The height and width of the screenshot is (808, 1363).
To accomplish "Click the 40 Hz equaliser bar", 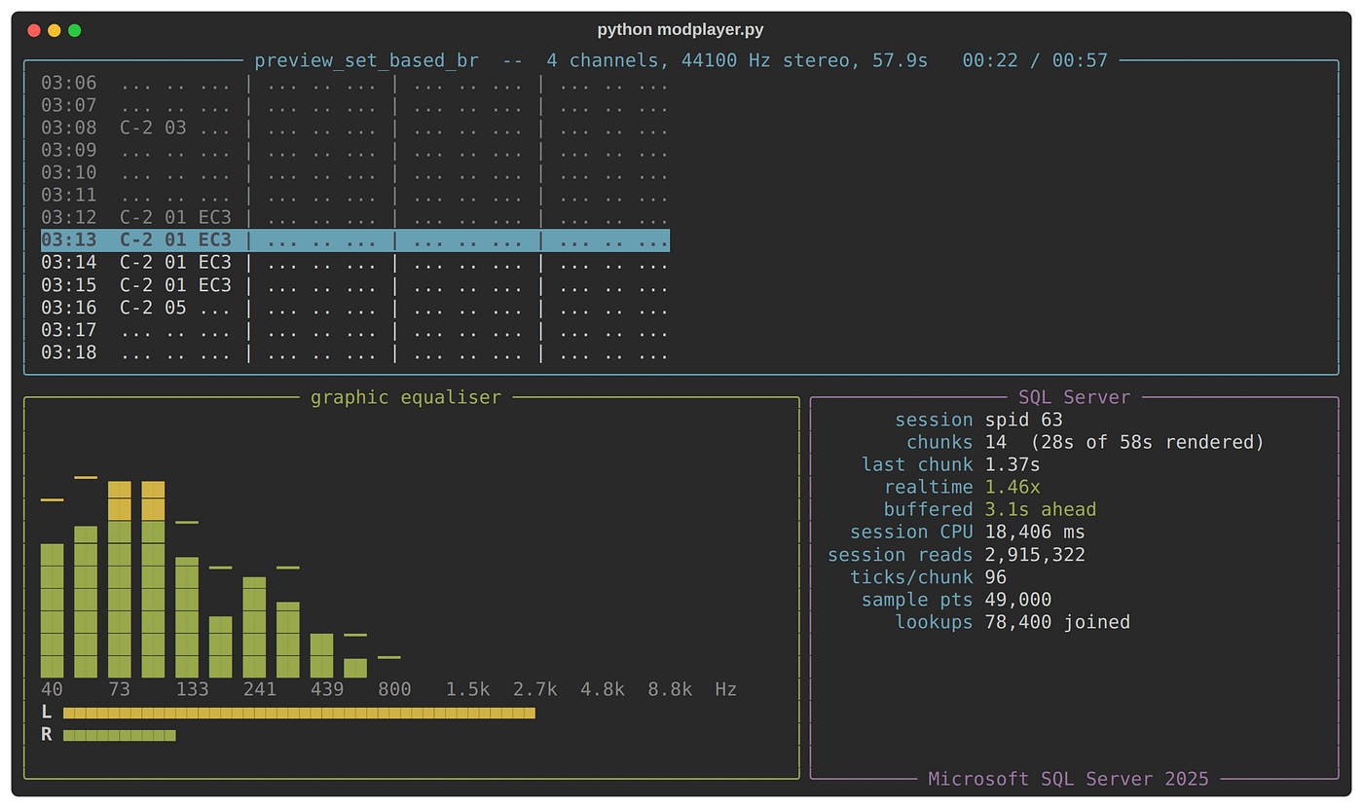I will coord(53,610).
